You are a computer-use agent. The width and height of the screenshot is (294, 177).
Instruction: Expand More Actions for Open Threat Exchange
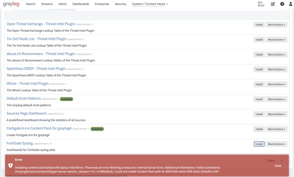click(x=276, y=25)
